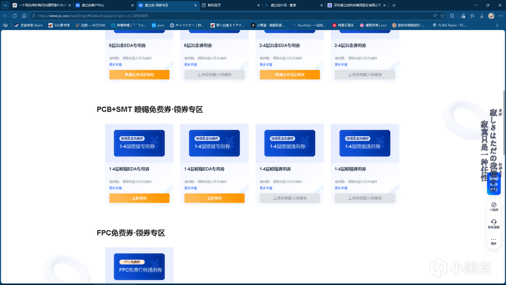Open the 小程序 floating sidebar icon

[494, 207]
